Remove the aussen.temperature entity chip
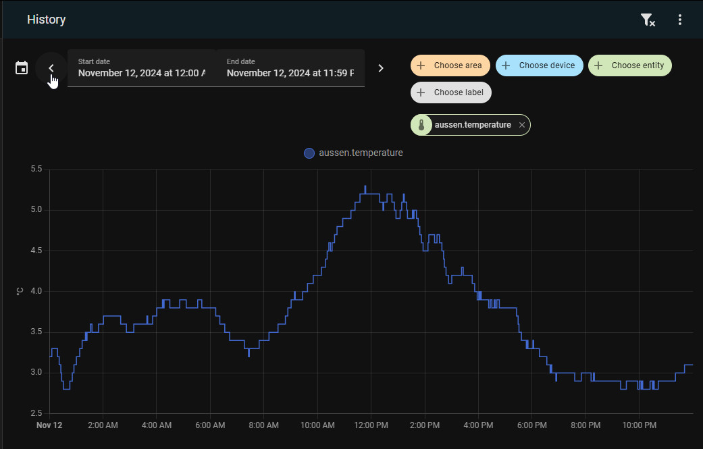Screen dimensions: 703x449 521,125
